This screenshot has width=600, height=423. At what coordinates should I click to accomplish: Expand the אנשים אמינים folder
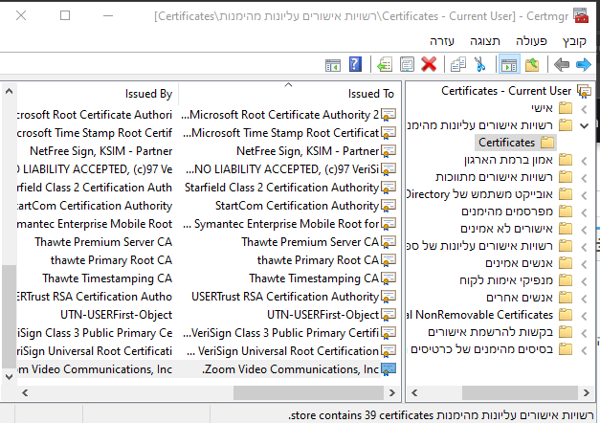tap(585, 264)
